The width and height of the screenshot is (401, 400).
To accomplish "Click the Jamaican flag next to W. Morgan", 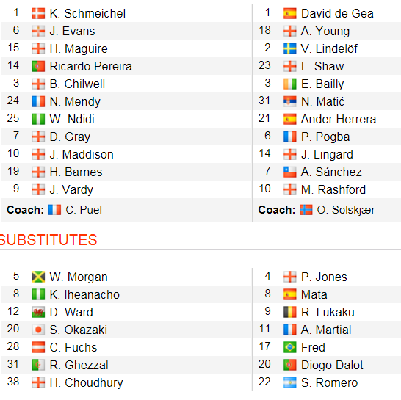I will (38, 277).
